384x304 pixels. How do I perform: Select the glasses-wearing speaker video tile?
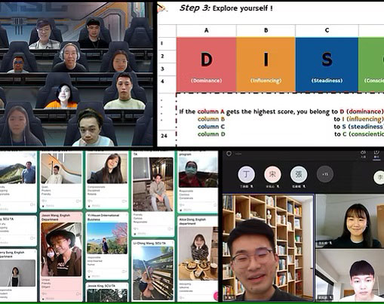point(268,247)
